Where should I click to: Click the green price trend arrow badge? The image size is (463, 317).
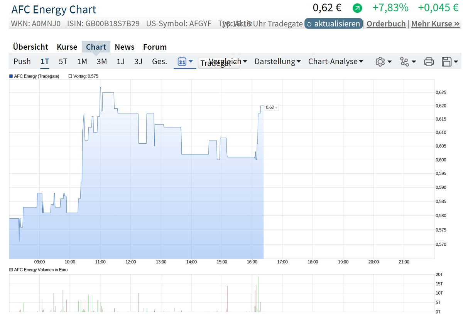pos(357,8)
